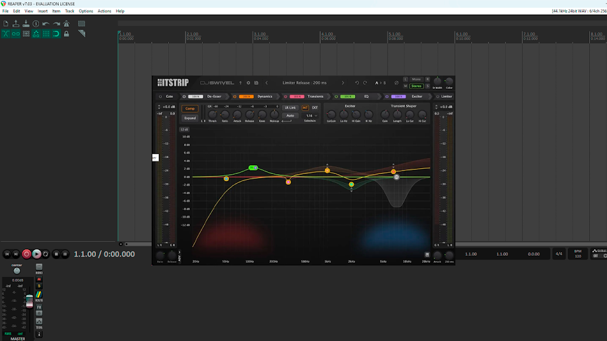Toggle LR Link button

[290, 108]
